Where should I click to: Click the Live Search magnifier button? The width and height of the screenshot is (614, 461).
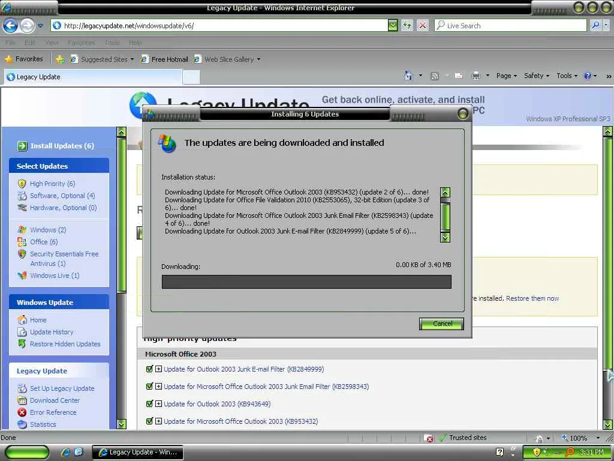tap(595, 25)
